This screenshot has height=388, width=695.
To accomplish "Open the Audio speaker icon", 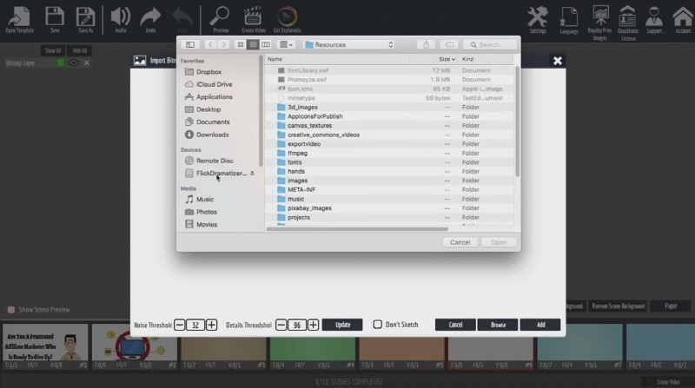I will [x=120, y=20].
